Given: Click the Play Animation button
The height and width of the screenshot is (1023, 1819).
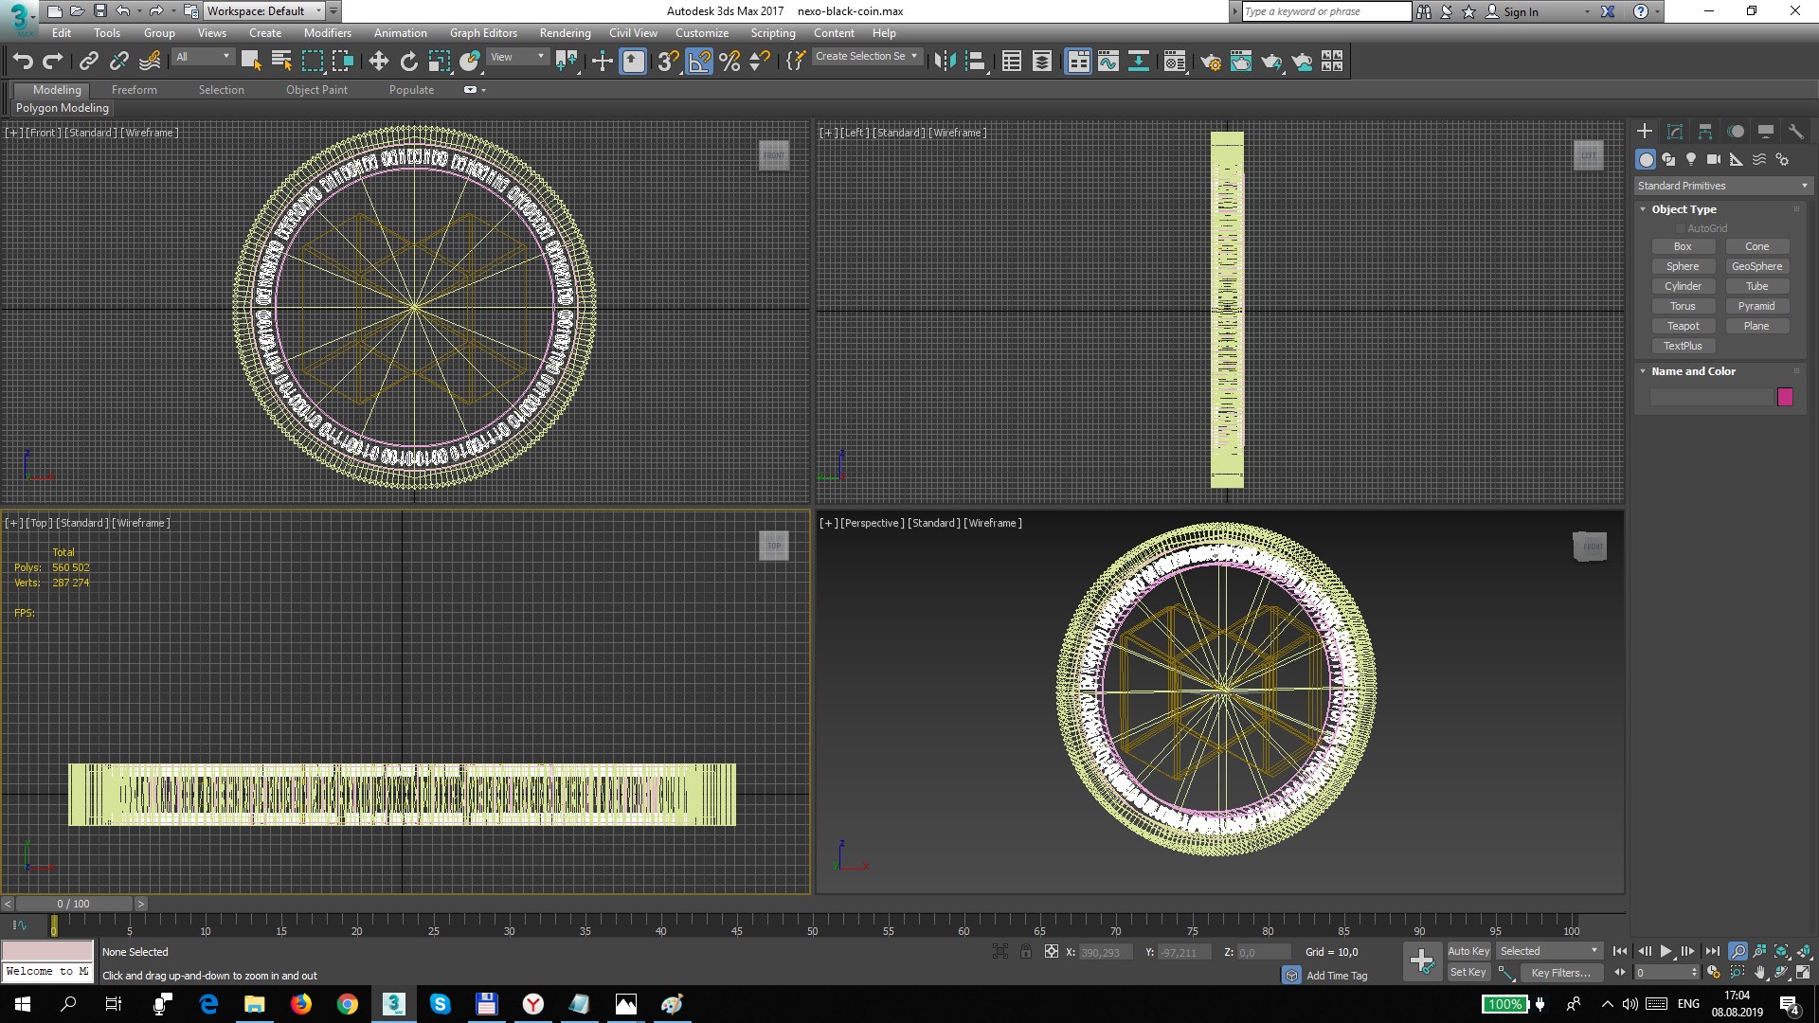Looking at the screenshot, I should (x=1666, y=951).
